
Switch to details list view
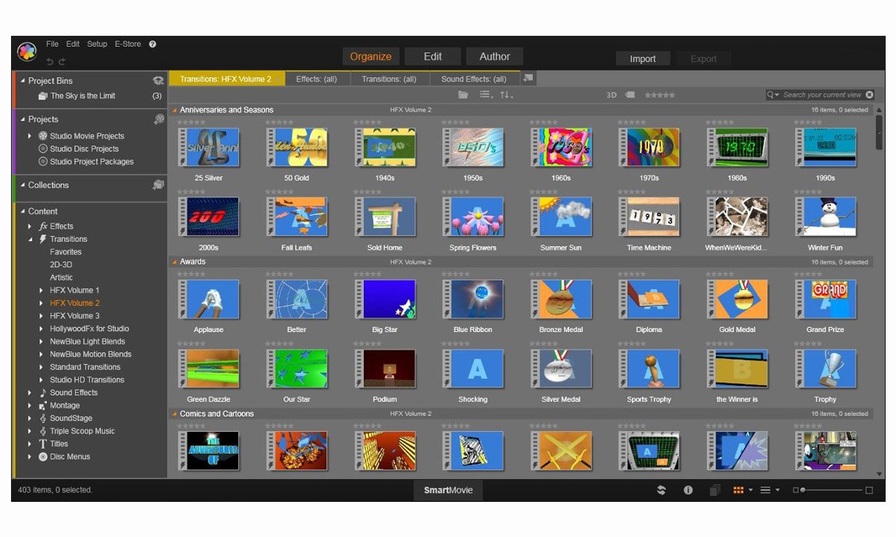click(x=765, y=490)
